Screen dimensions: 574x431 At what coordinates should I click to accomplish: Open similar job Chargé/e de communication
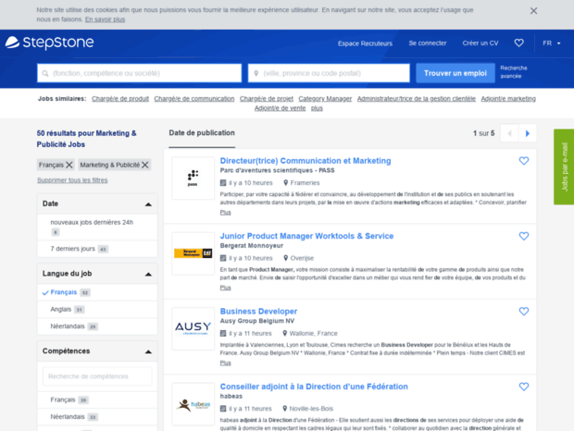(x=194, y=99)
